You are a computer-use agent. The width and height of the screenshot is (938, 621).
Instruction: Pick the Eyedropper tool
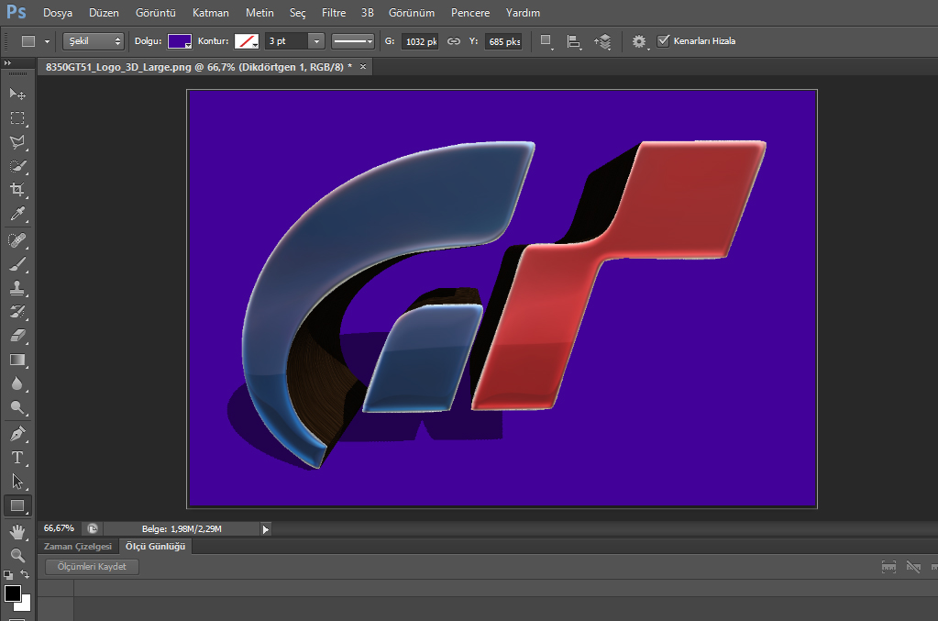pos(17,215)
